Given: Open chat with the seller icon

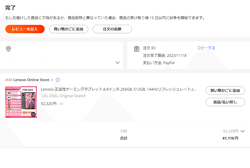Looking at the screenshot, I should pos(58,80).
